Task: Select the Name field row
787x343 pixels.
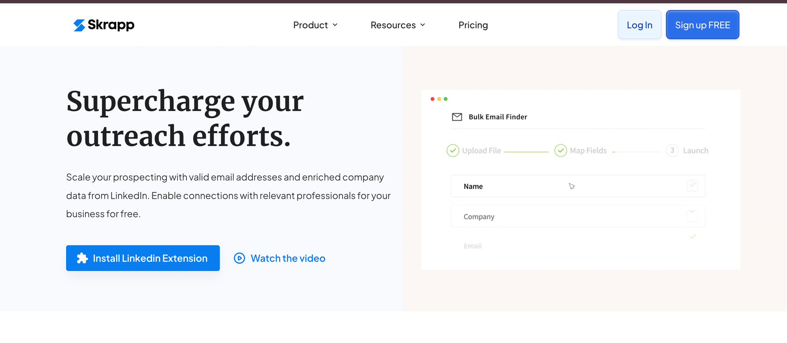Action: [x=578, y=186]
